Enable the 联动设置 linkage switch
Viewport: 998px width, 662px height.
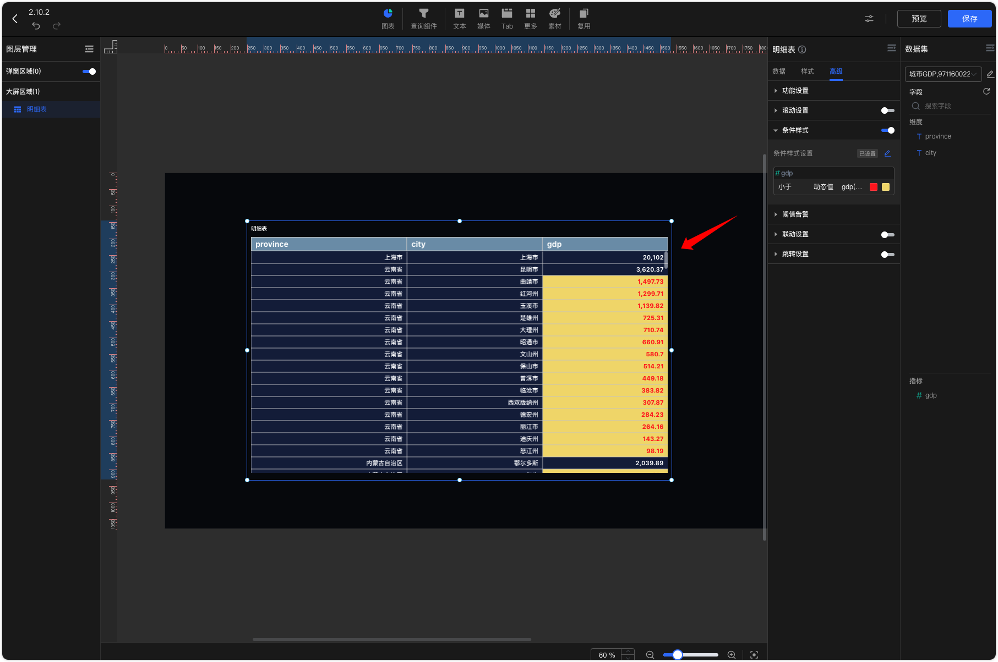pyautogui.click(x=887, y=234)
